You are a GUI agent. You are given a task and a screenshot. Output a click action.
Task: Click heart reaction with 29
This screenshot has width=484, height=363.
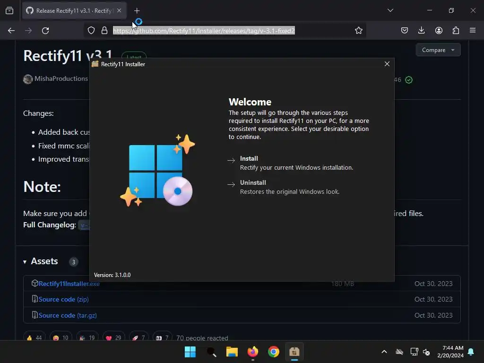click(x=113, y=337)
